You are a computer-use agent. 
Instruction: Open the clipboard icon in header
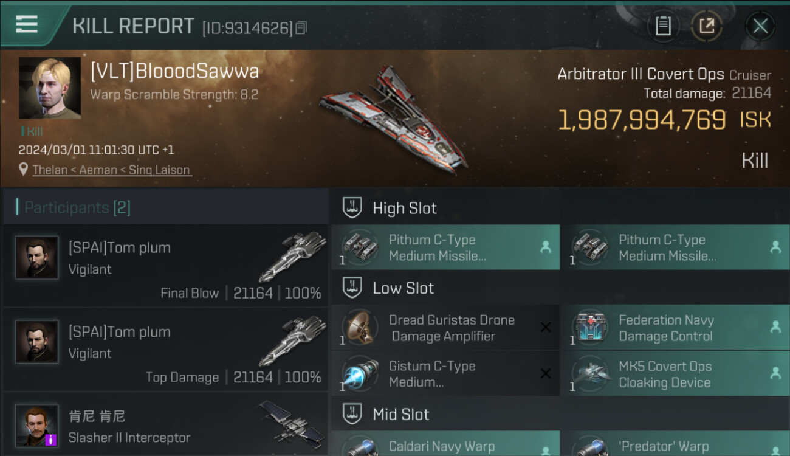[663, 26]
